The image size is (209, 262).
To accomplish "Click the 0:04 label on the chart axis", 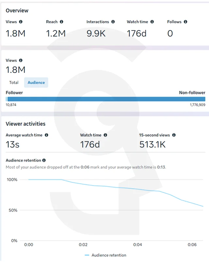I will click(137, 245).
